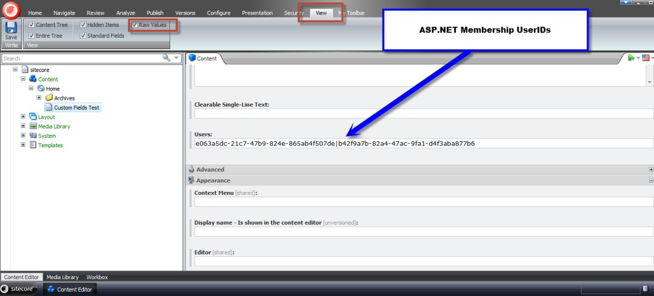The height and width of the screenshot is (296, 654).
Task: Click the Sitecore logo button at top left
Action: tap(10, 10)
